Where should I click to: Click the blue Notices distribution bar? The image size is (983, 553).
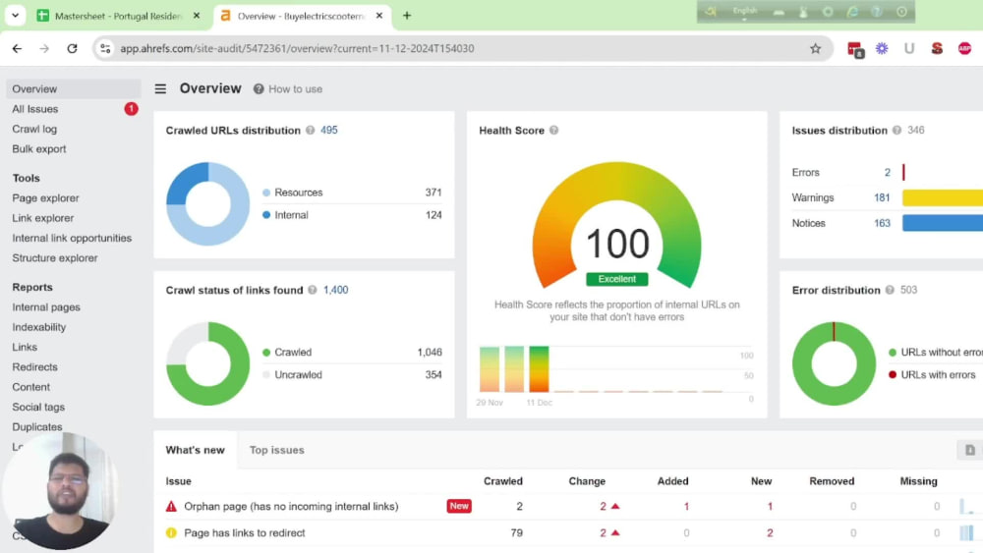pyautogui.click(x=943, y=223)
